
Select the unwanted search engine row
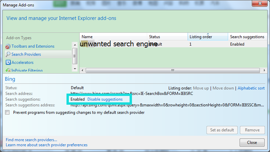(173, 44)
